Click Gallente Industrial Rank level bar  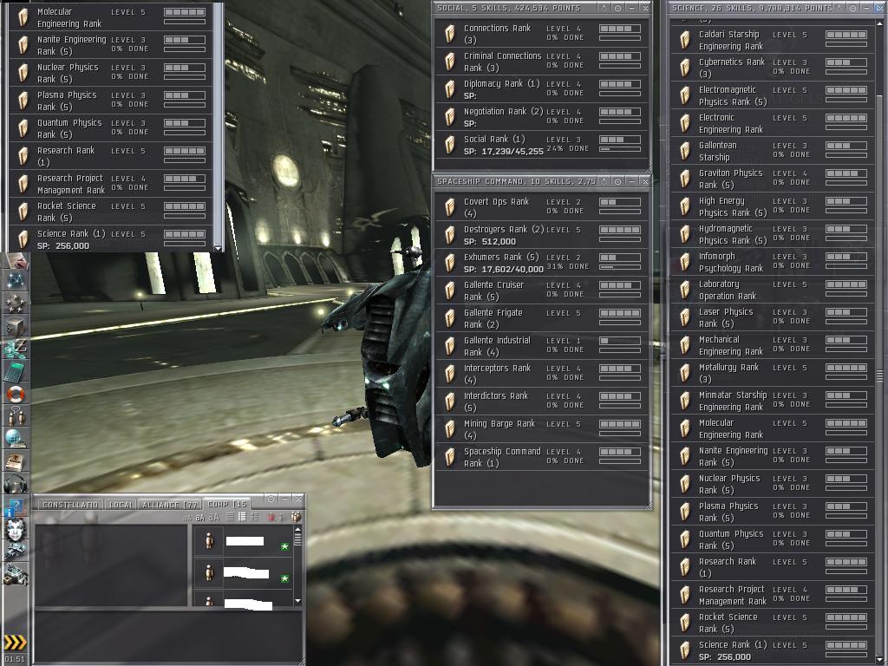tap(619, 340)
